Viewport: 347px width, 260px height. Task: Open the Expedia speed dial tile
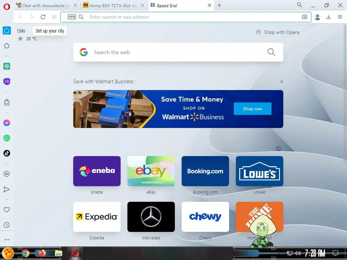point(97,217)
